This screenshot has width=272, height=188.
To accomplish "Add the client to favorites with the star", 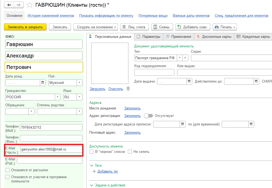I will click(x=30, y=5).
